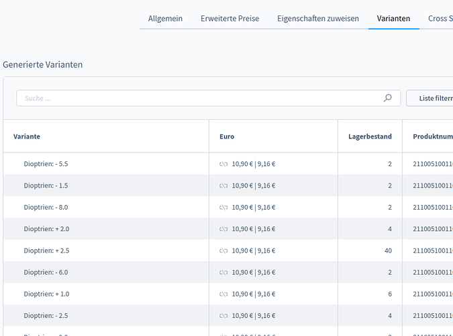Click price link icon for Dioptrien +2.5
This screenshot has width=453, height=336.
224,251
